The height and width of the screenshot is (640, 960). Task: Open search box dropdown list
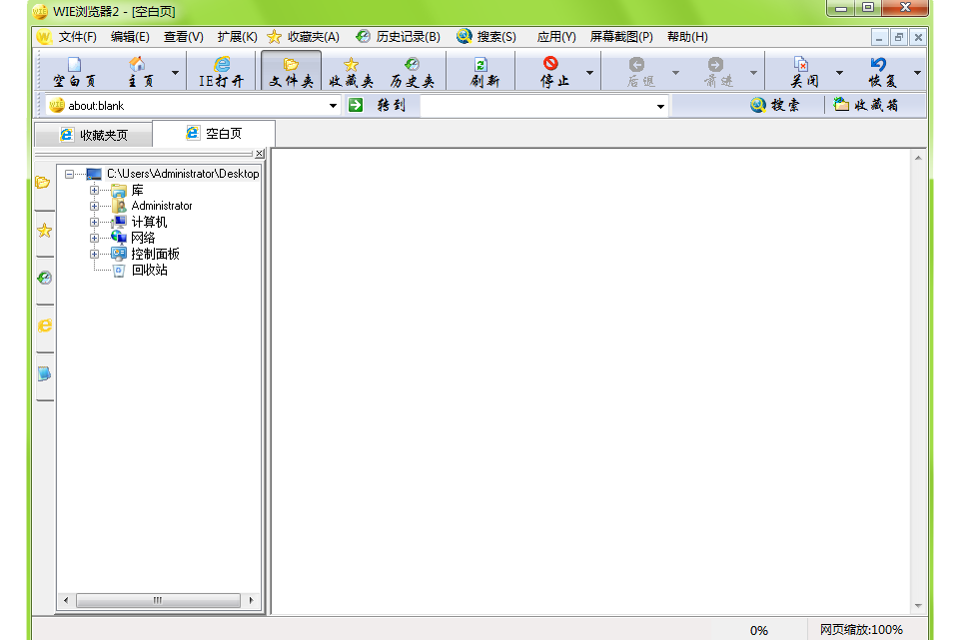click(660, 107)
